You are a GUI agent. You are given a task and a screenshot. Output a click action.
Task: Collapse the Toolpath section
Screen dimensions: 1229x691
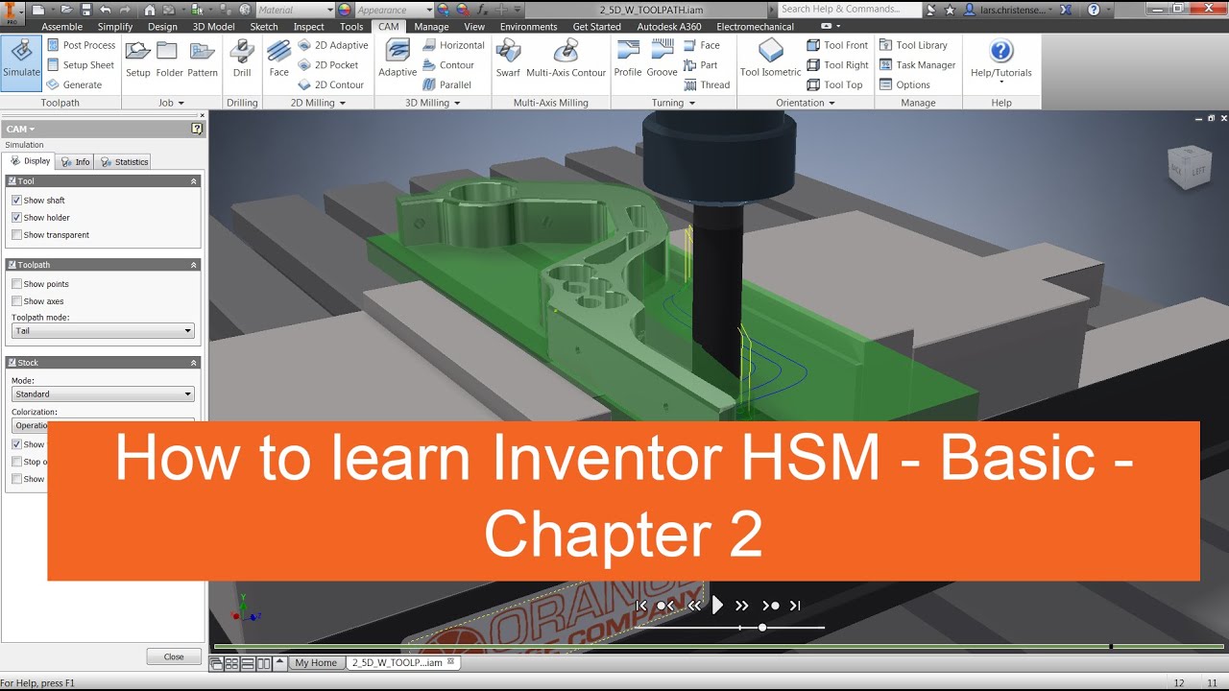coord(193,265)
